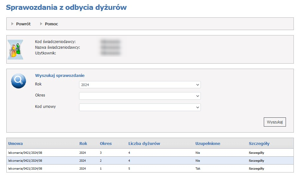Click the arrow icon beside Powrót
Viewport: 297px width, 175px height.
click(x=13, y=24)
